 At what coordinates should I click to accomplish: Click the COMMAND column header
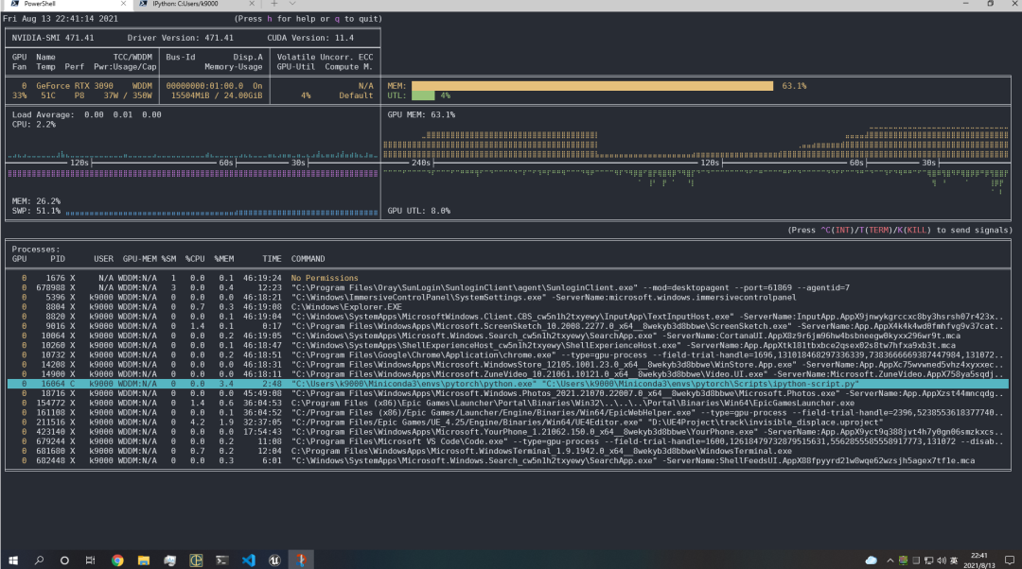tap(308, 259)
